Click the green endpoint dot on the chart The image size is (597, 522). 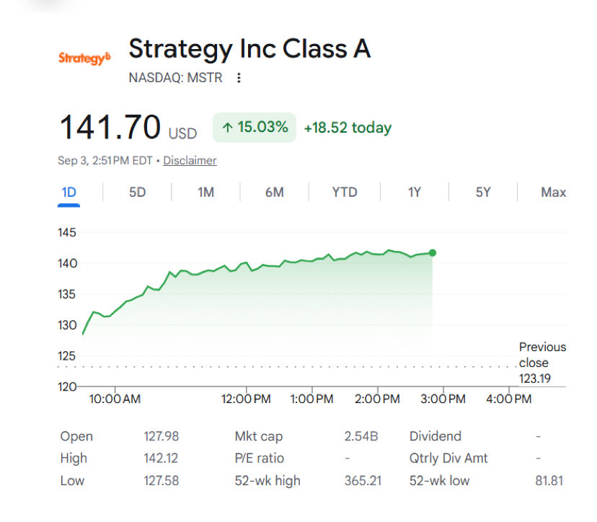tap(432, 253)
